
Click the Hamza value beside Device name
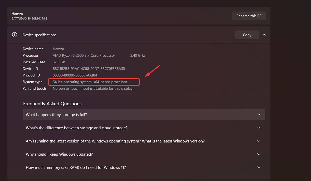pos(58,49)
